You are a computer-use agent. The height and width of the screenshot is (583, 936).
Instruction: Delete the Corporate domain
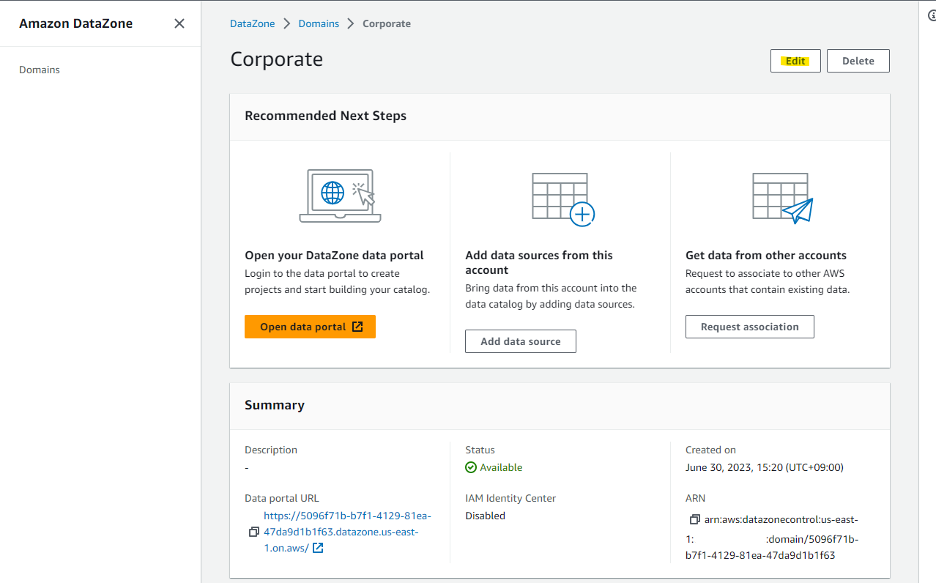click(x=858, y=61)
